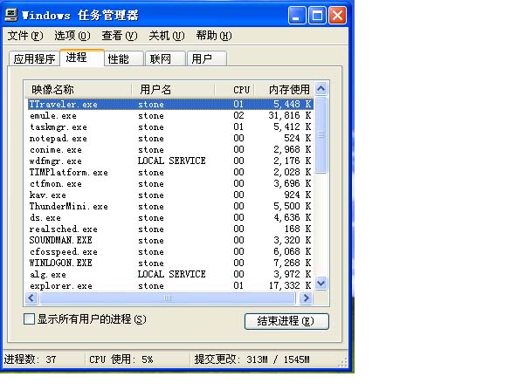Select the SOUNDMAN.EXE process
524x390 pixels.
point(170,241)
